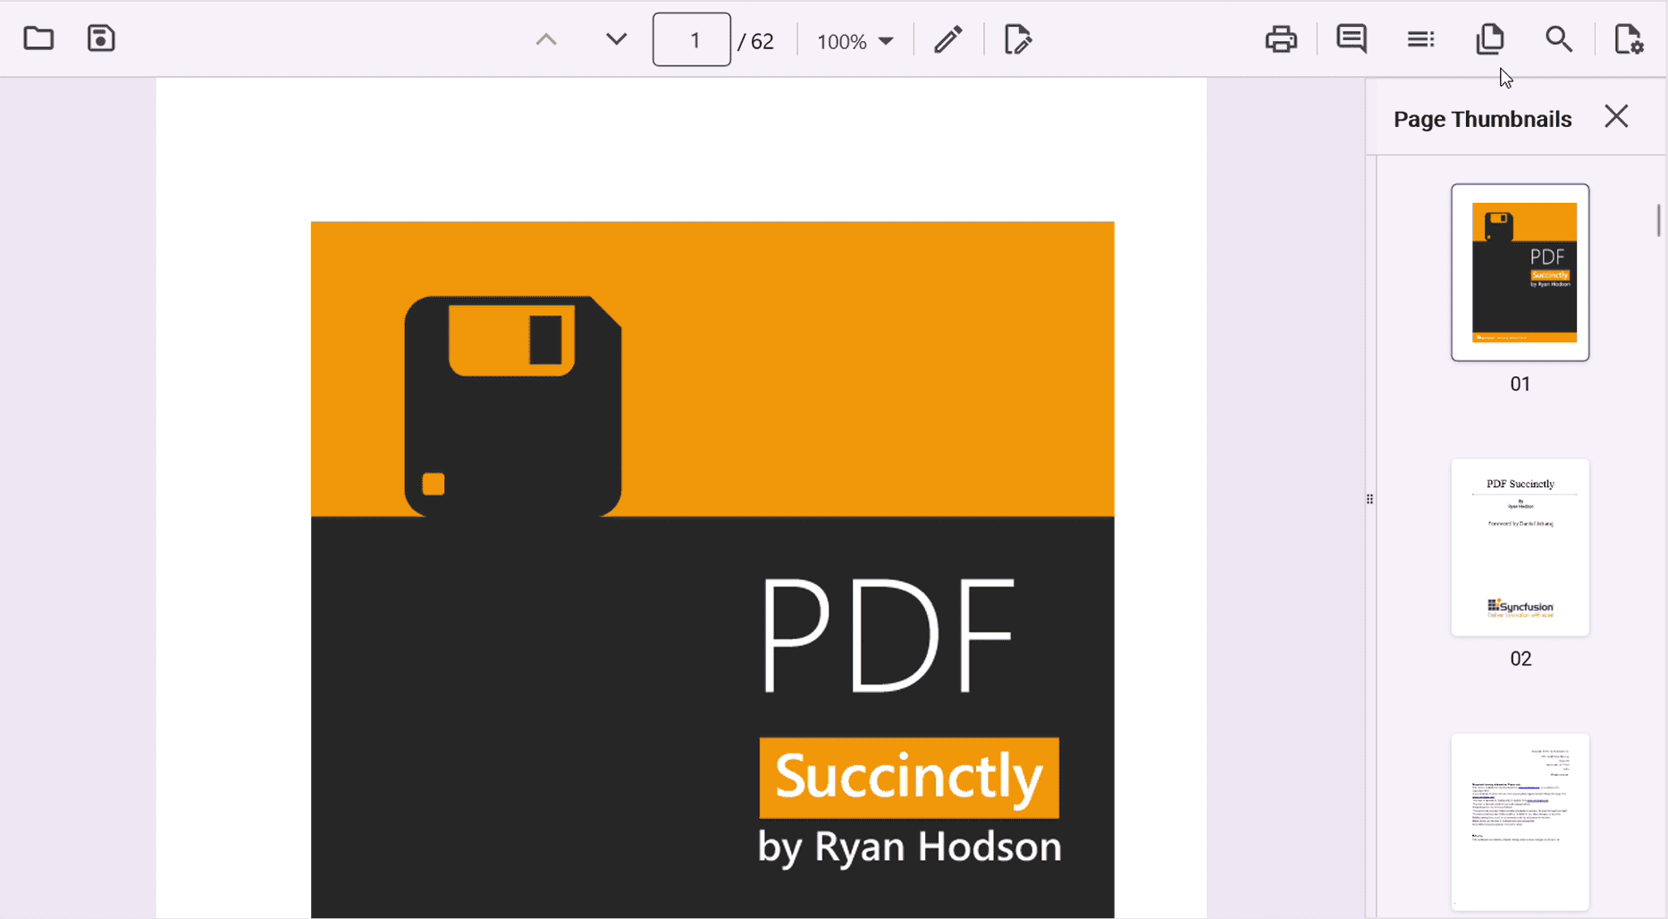Go to next page arrow

pos(616,39)
